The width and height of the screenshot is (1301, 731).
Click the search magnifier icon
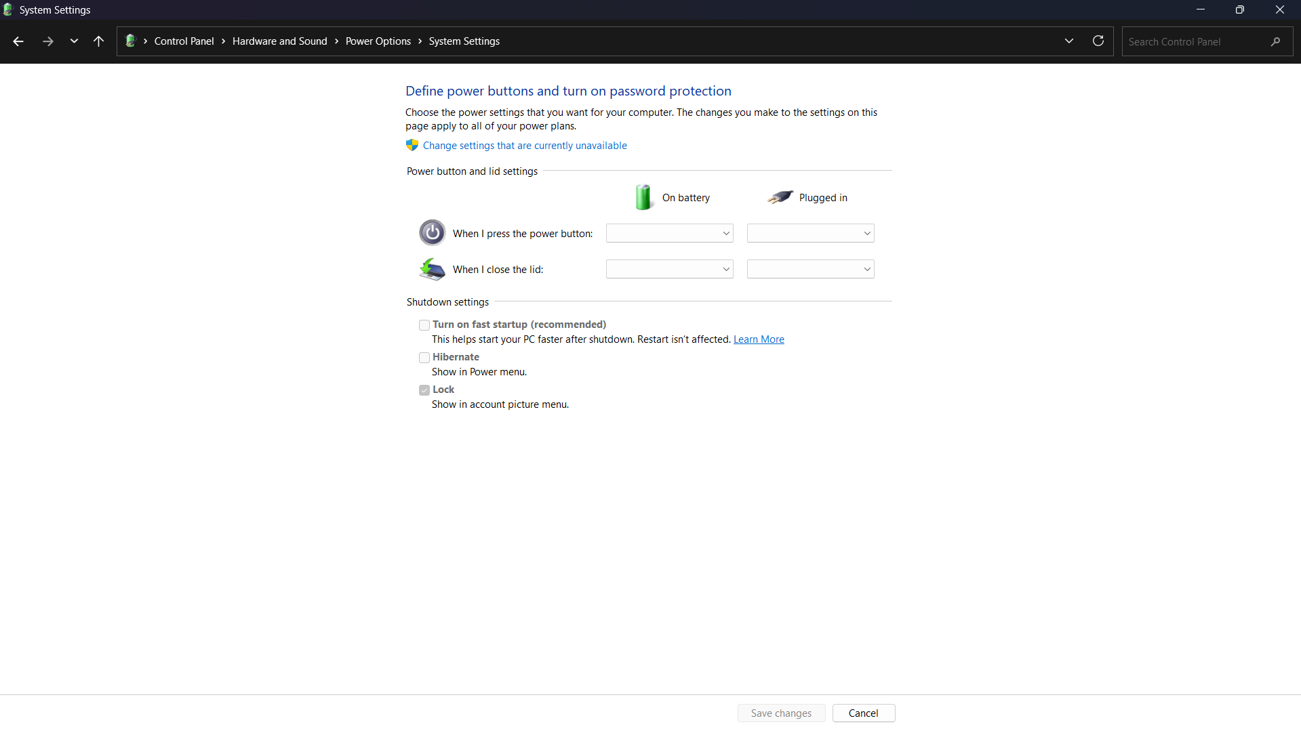1276,41
